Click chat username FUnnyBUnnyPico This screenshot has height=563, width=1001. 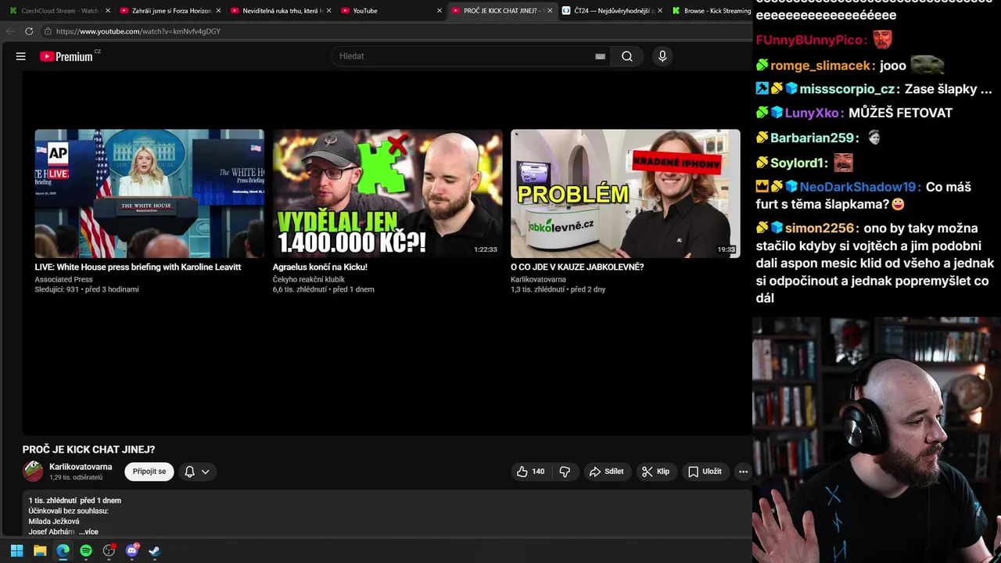tap(809, 40)
